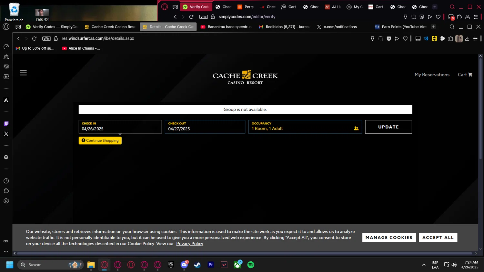Open a new tab in front window
The height and width of the screenshot is (272, 484).
pyautogui.click(x=433, y=27)
